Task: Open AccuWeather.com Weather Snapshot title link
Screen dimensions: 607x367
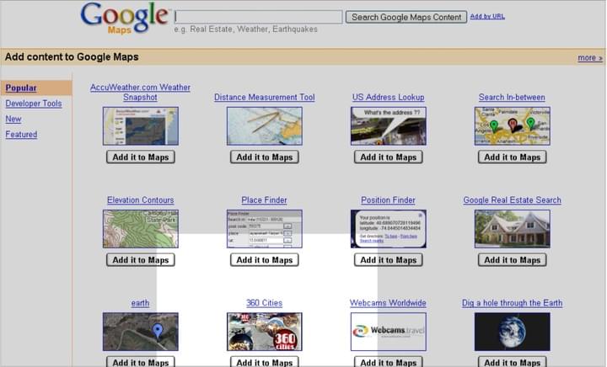Action: 140,93
